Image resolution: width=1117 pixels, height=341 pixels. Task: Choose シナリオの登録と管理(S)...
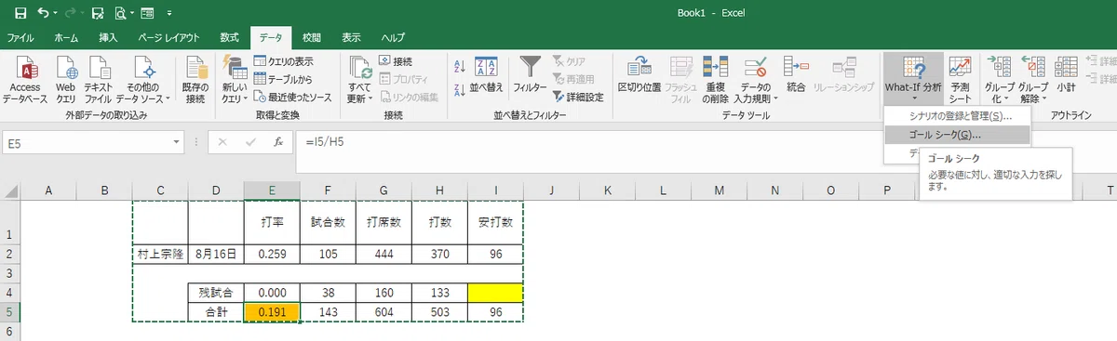pyautogui.click(x=957, y=116)
